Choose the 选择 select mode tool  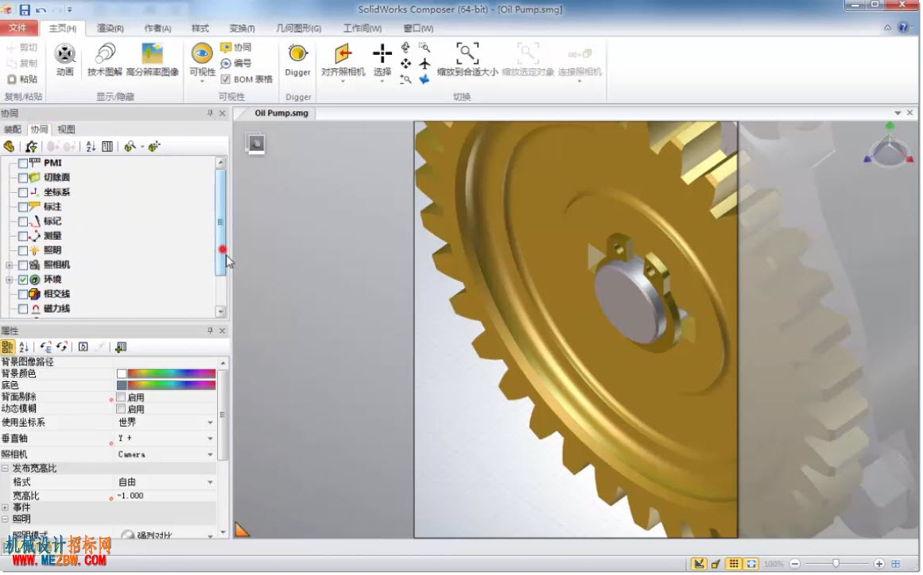pos(382,60)
